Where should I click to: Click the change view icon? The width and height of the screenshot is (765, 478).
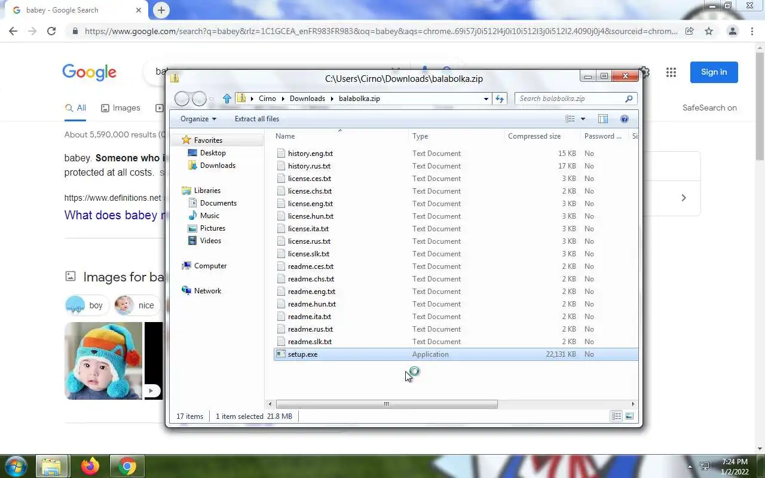pos(570,119)
